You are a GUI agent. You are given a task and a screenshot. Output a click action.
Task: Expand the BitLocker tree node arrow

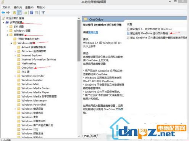(x=15, y=51)
